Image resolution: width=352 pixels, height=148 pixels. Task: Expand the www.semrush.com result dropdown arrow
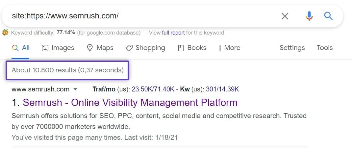[75, 89]
